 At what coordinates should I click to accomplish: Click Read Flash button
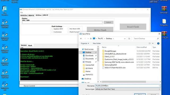tap(133, 27)
